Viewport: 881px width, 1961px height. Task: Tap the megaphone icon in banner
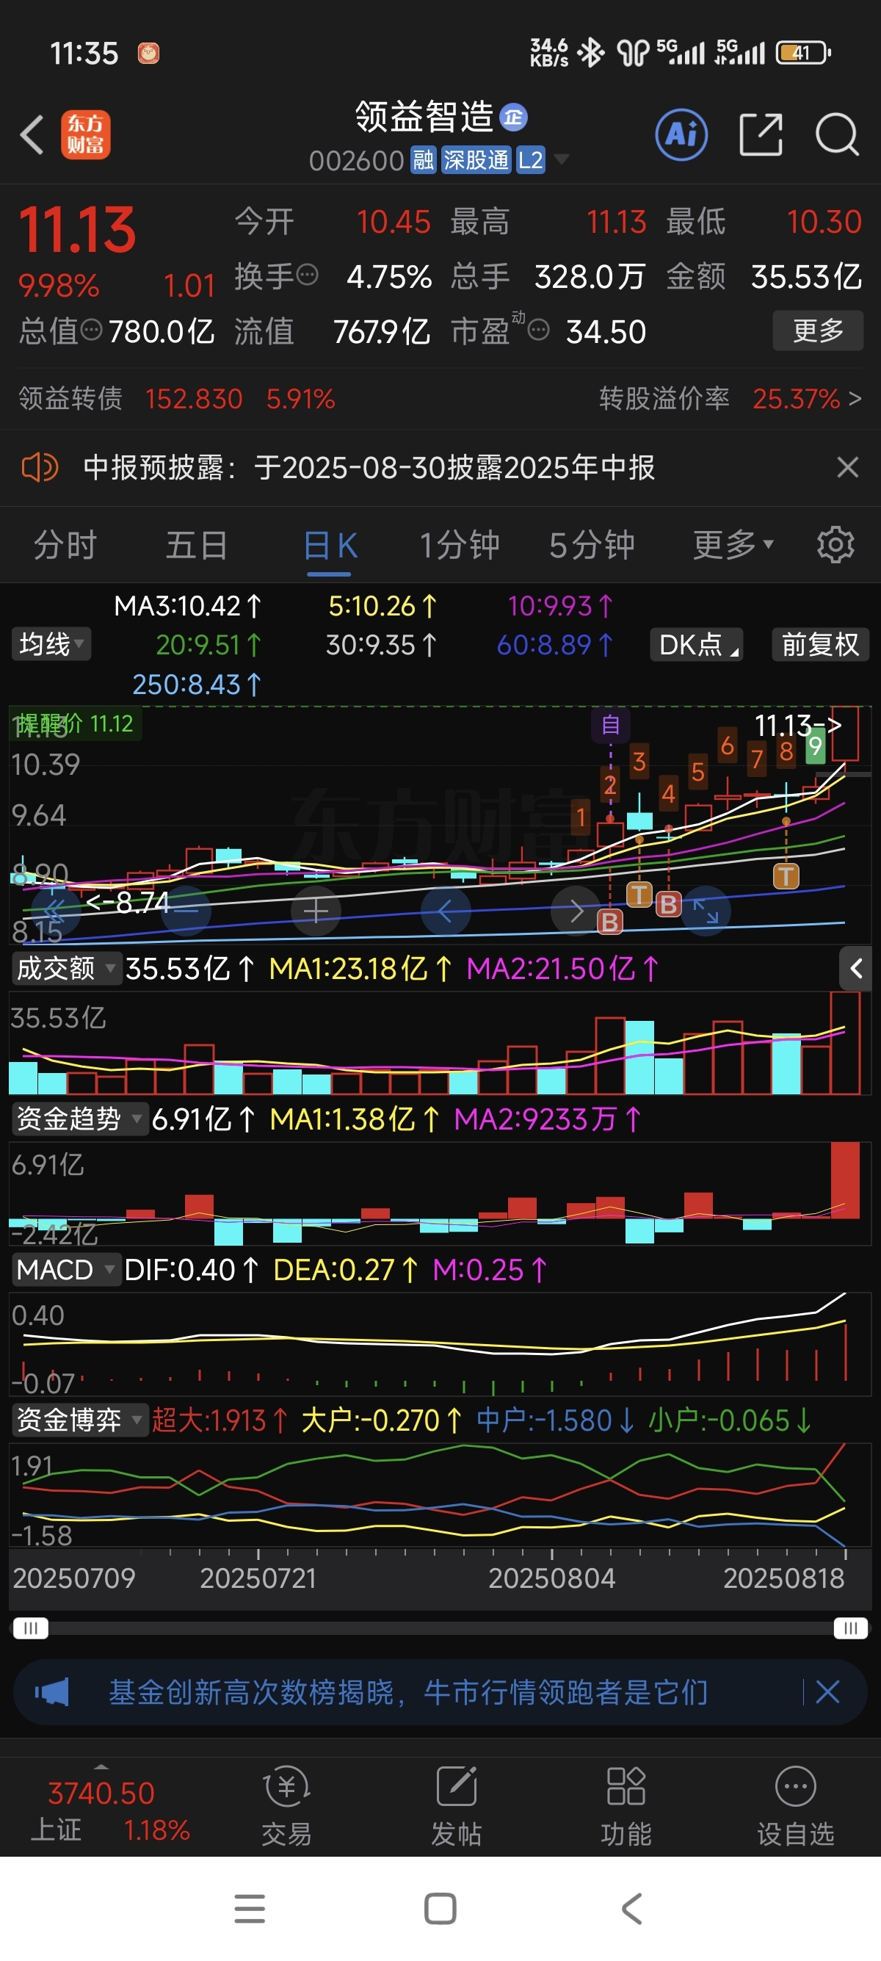(x=51, y=1692)
